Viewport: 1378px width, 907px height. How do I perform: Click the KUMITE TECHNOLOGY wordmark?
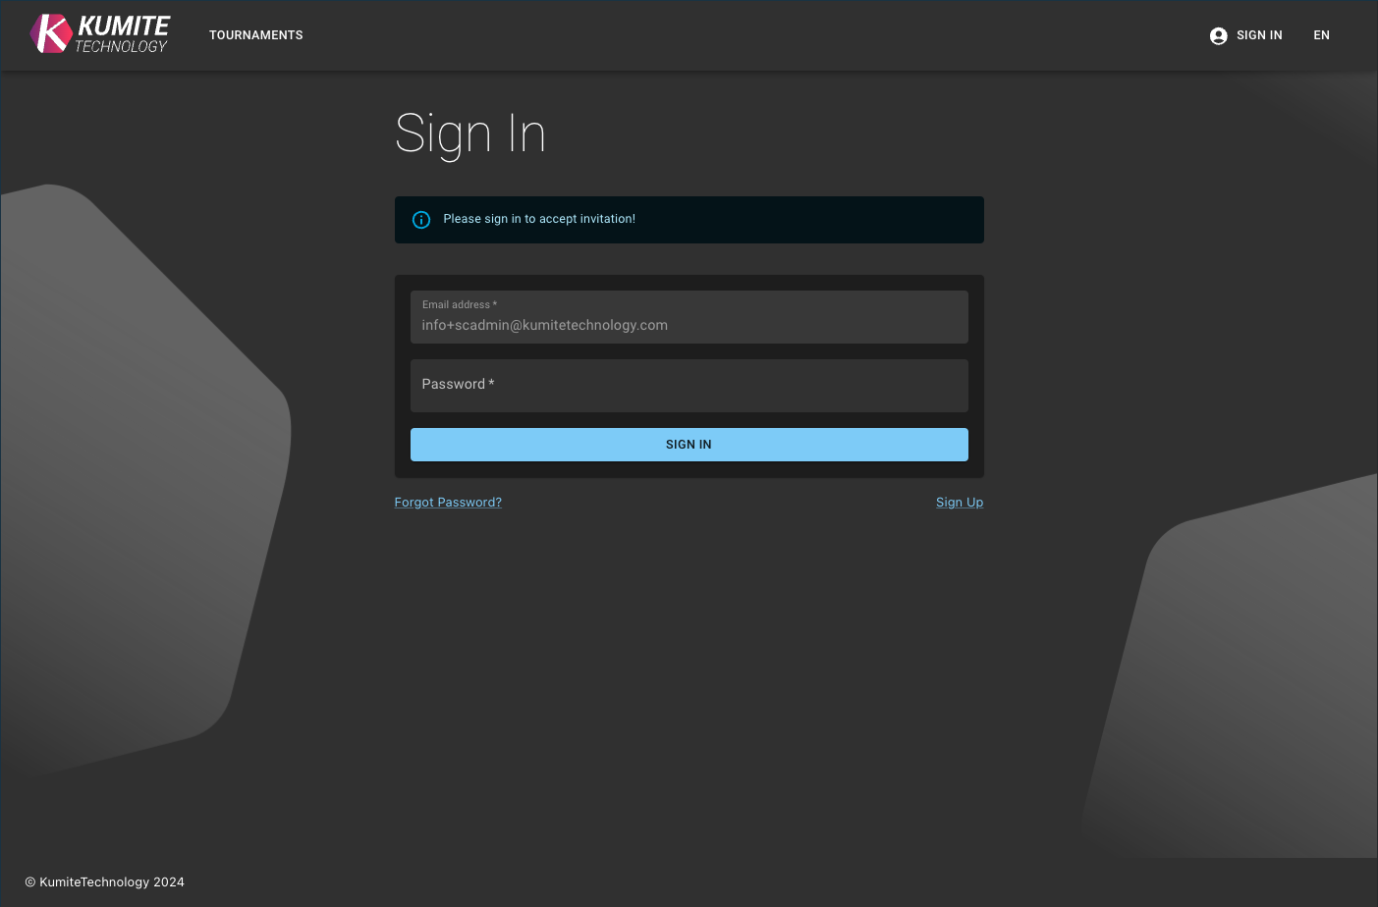pos(123,33)
